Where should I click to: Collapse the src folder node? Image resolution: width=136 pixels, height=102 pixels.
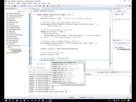pyautogui.click(x=7, y=47)
